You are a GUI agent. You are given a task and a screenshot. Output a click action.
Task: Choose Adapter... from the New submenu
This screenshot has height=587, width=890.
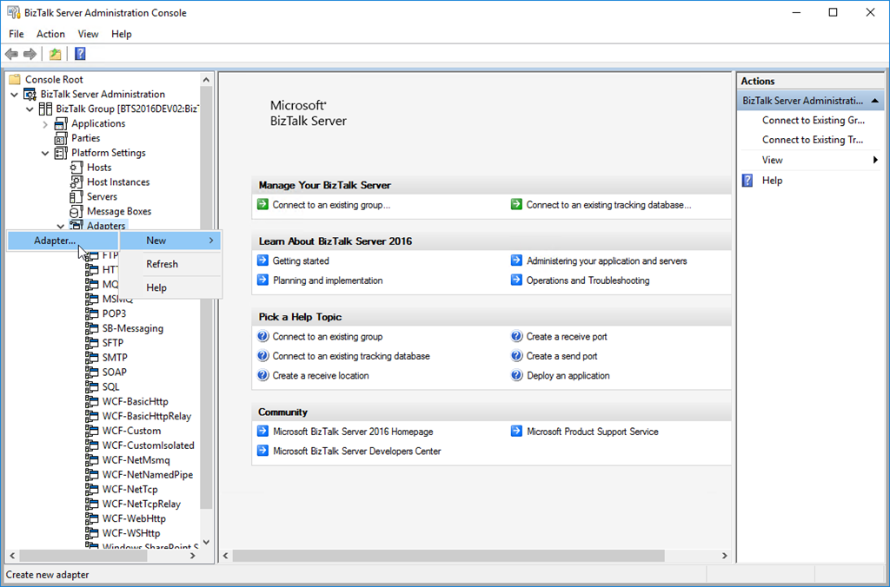click(x=63, y=241)
